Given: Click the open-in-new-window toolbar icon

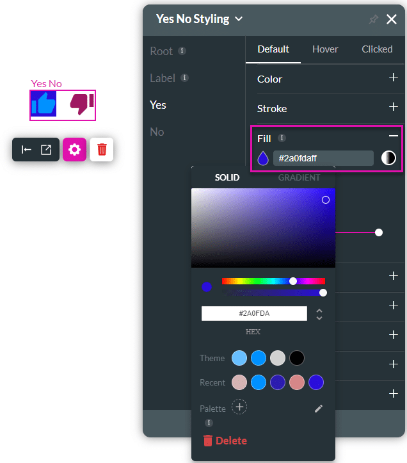Looking at the screenshot, I should 46,150.
